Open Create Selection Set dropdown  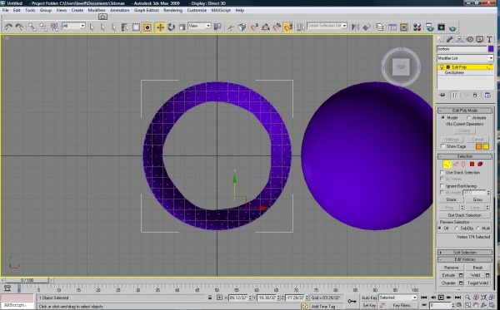(327, 26)
